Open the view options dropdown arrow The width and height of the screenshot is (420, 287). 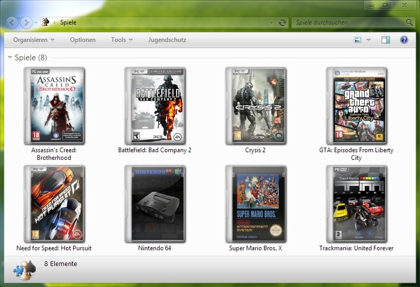click(x=369, y=40)
